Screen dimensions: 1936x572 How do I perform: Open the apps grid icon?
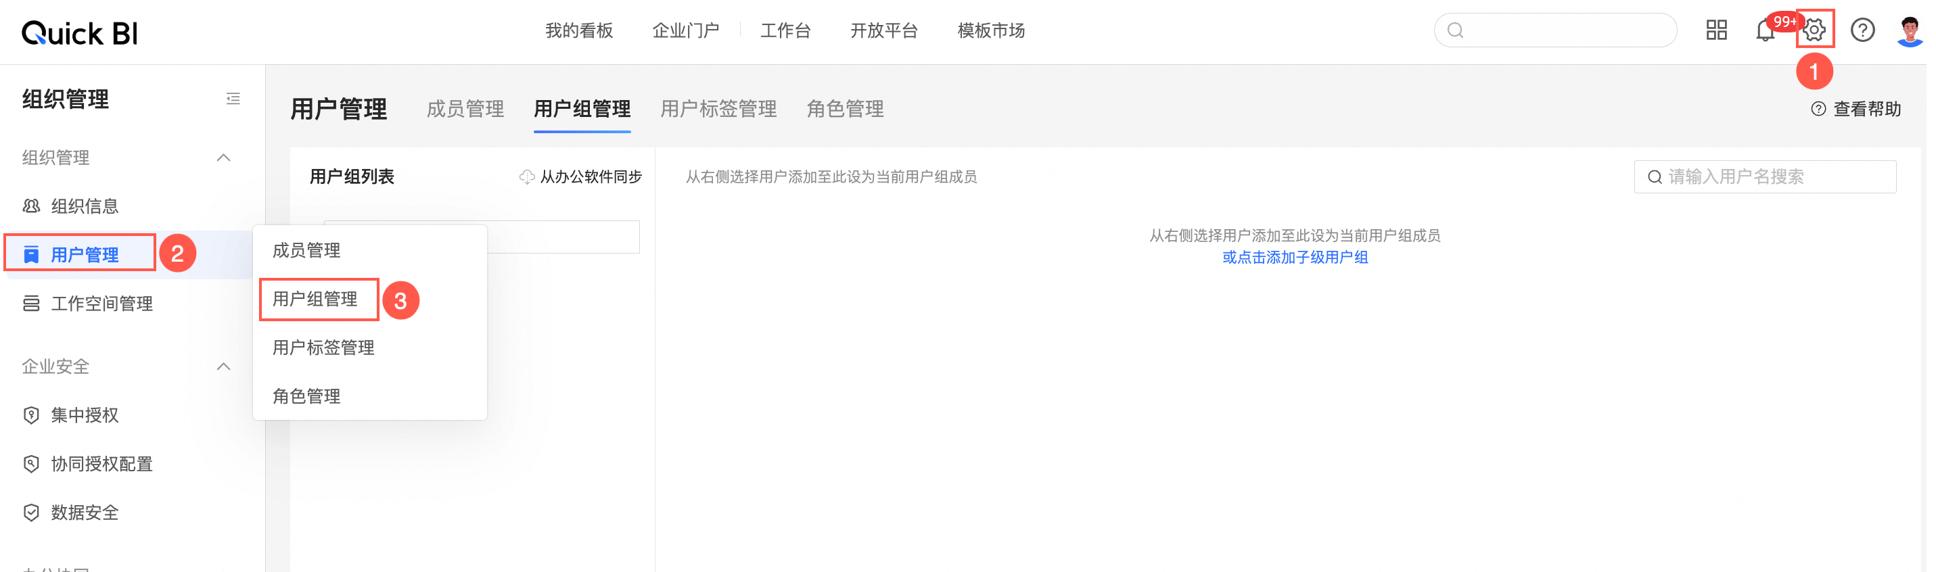pos(1715,30)
